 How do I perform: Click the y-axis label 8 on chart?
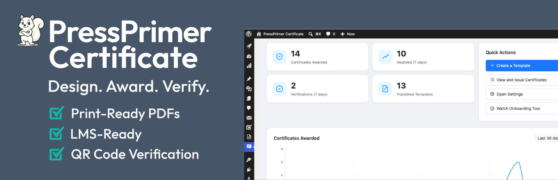point(282,149)
